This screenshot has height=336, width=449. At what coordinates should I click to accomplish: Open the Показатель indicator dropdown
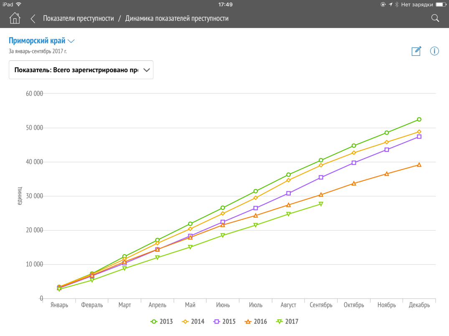(x=81, y=70)
